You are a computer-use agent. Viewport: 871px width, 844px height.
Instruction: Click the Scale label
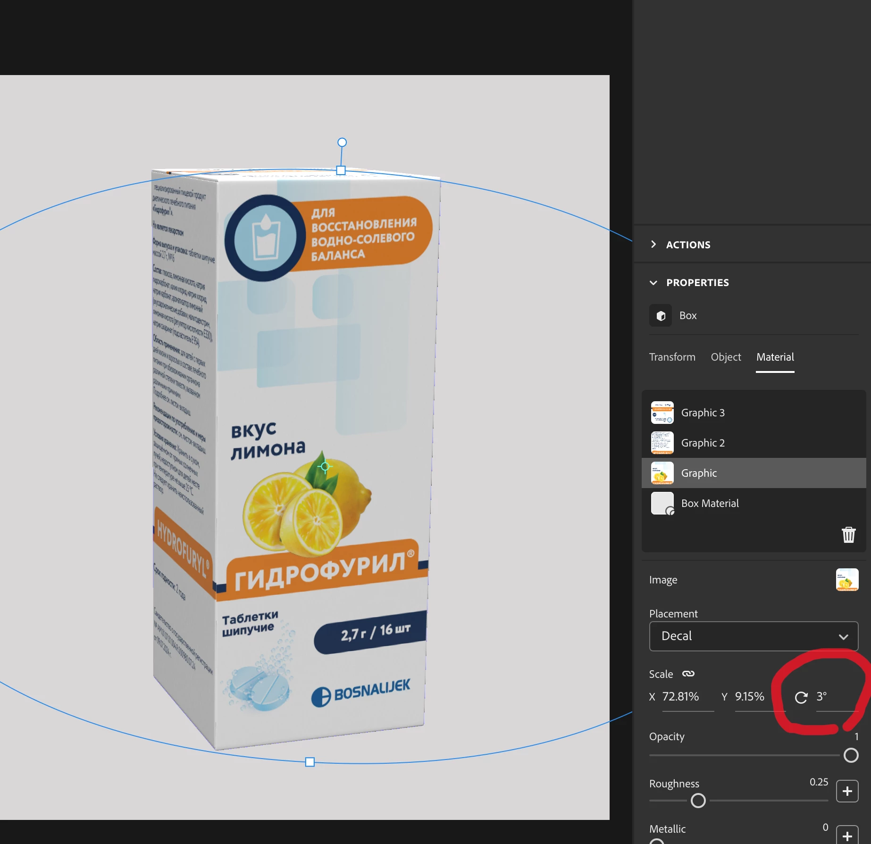pos(661,674)
